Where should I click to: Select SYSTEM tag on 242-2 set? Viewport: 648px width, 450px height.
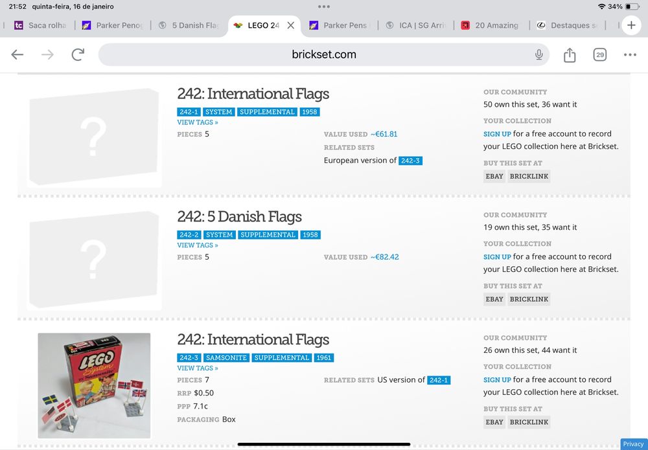[219, 235]
